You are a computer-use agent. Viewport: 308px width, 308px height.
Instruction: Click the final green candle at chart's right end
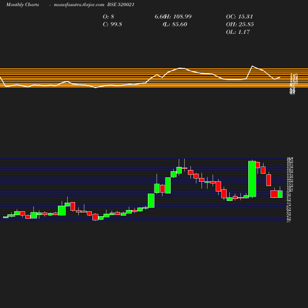(x=280, y=194)
